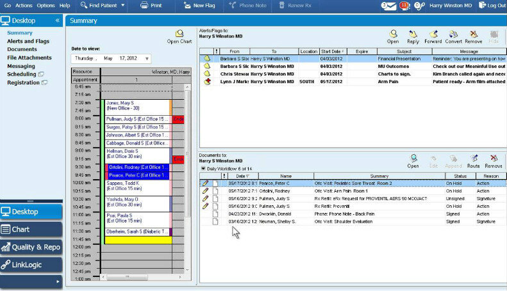Image resolution: width=507 pixels, height=291 pixels.
Task: Click the Print toolbar button
Action: coord(151,5)
